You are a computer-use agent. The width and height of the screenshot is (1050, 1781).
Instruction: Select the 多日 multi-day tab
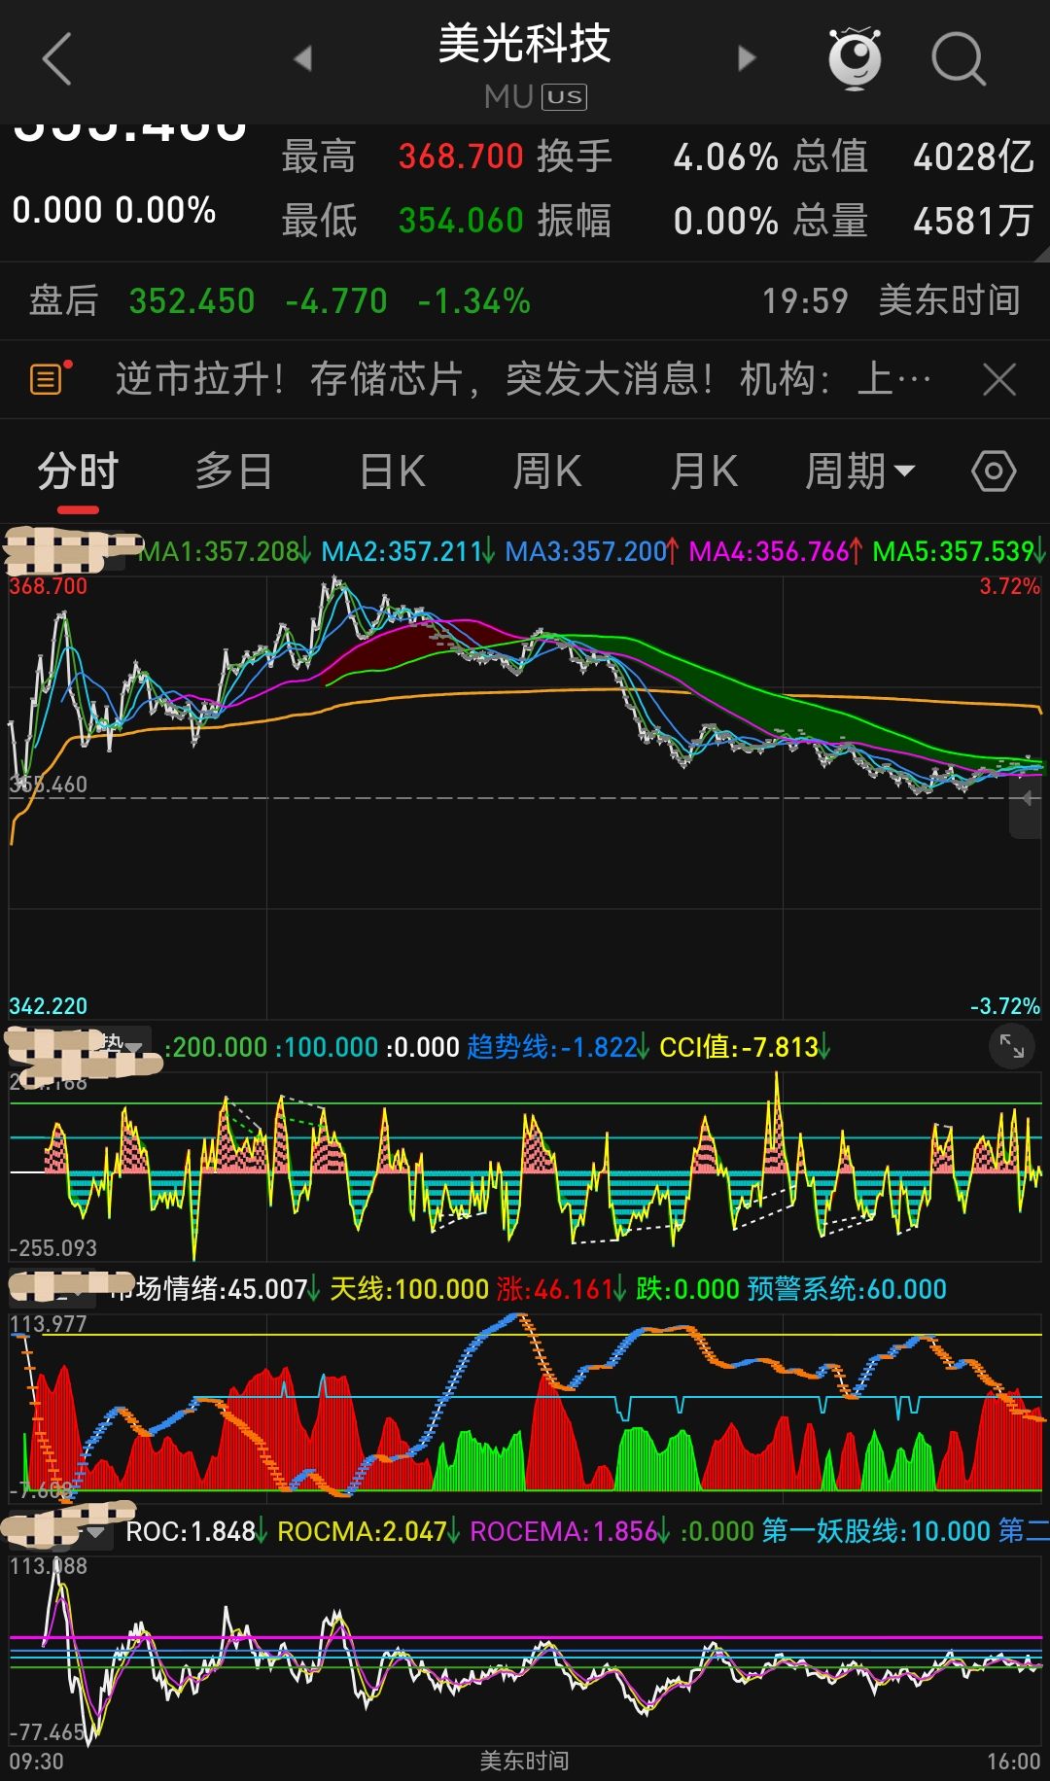[233, 472]
